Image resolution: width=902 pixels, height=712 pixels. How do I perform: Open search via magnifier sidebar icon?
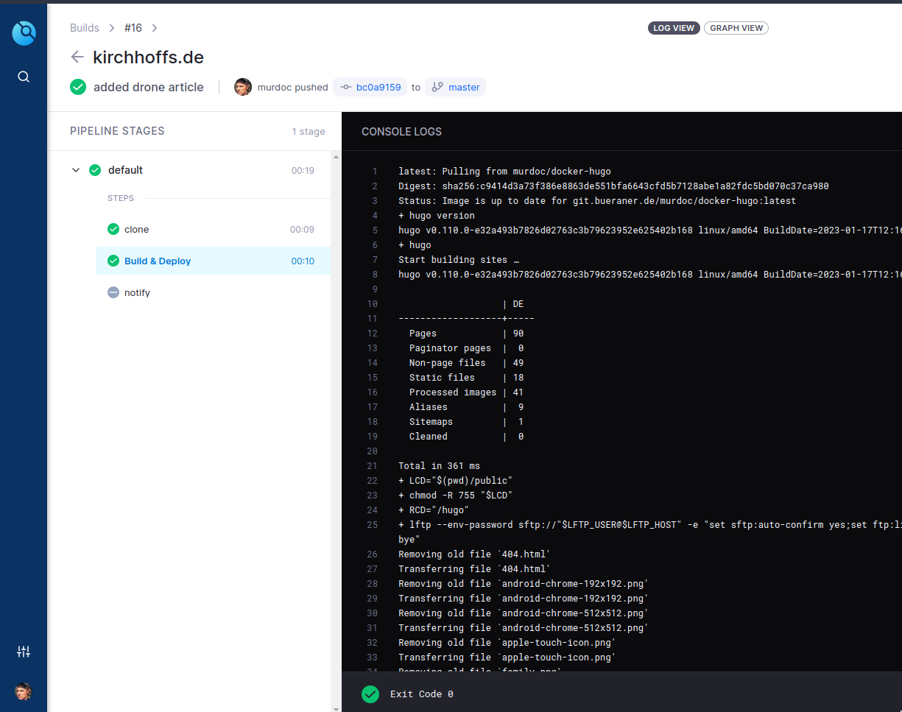click(24, 77)
